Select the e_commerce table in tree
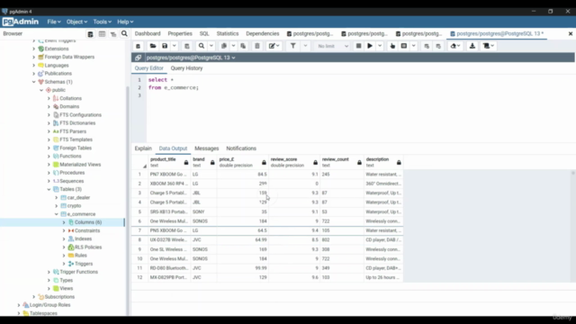Image resolution: width=576 pixels, height=324 pixels. (x=81, y=214)
